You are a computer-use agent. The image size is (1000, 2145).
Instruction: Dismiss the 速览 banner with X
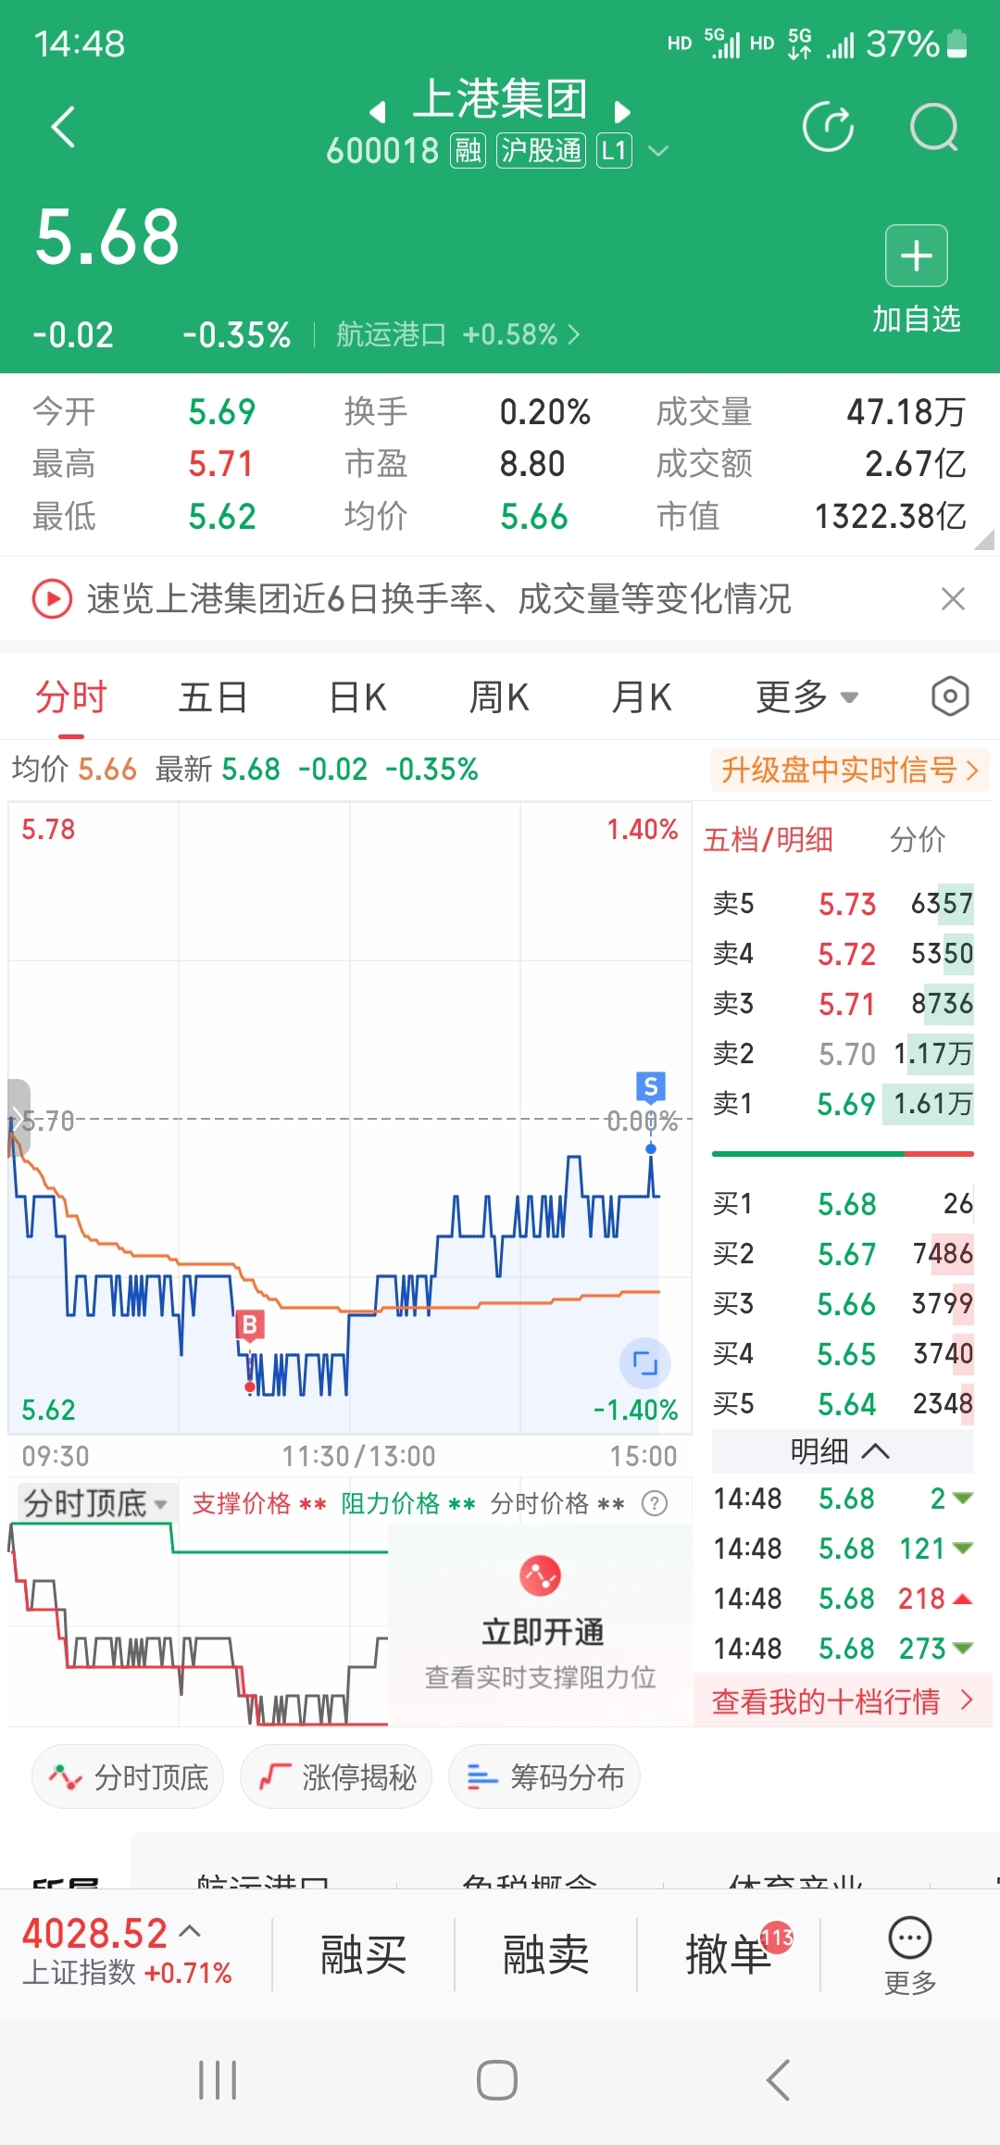[953, 599]
